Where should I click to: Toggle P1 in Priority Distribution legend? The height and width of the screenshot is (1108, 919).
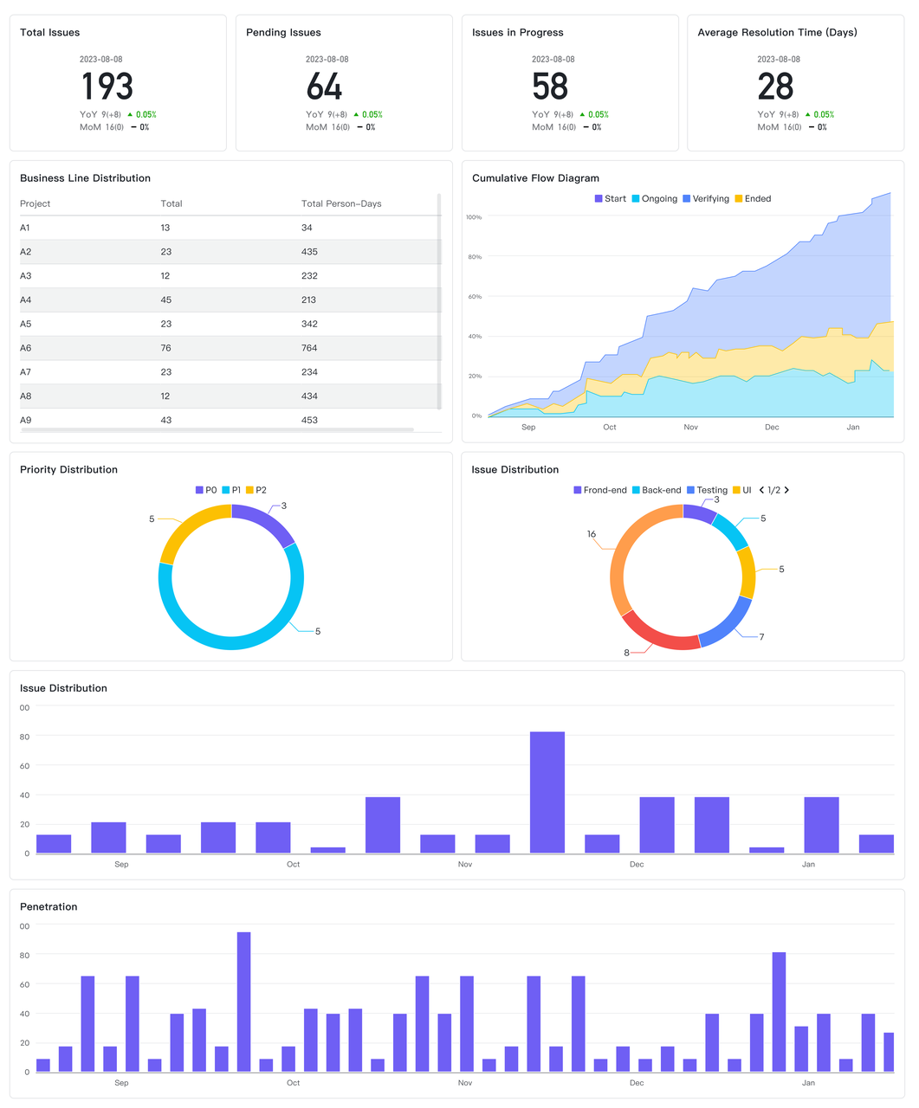(x=231, y=490)
